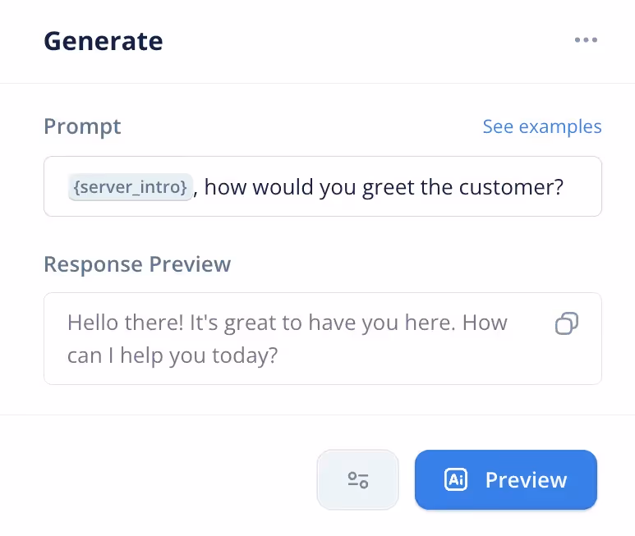Open generation settings sliders button

click(358, 479)
